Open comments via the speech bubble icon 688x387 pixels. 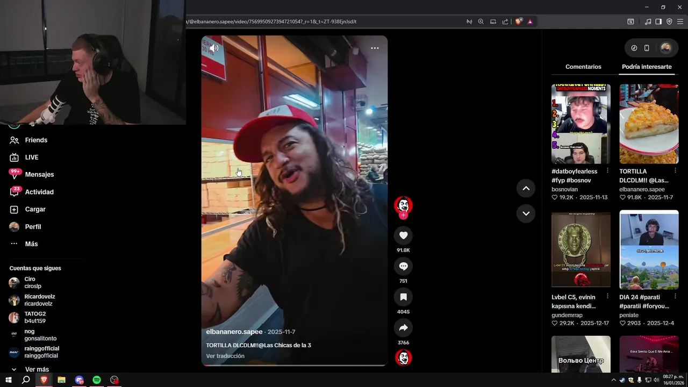[x=403, y=266]
